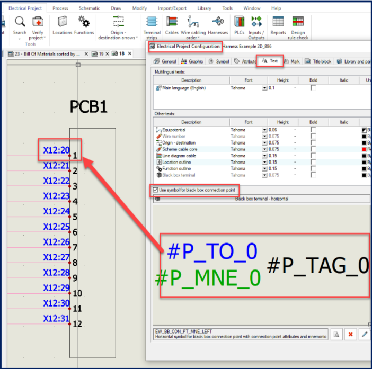Screen dimensions: 372x369
Task: Uncheck Use symbol for black box connection point
Action: [155, 190]
